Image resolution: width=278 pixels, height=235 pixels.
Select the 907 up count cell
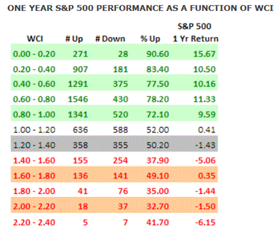(x=80, y=69)
